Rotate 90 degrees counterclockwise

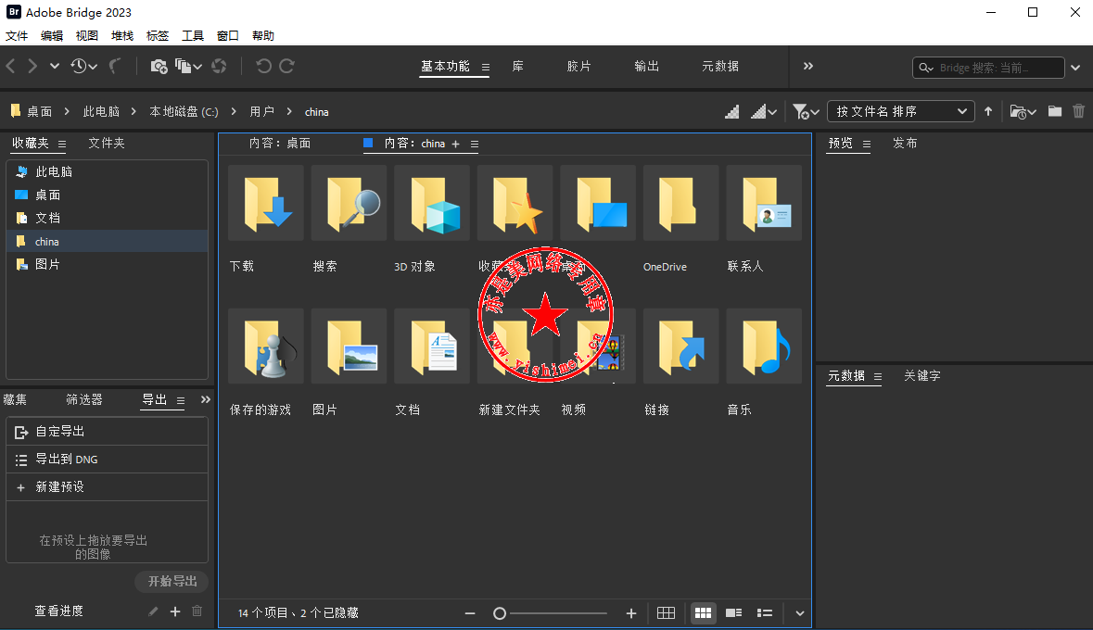(x=262, y=66)
